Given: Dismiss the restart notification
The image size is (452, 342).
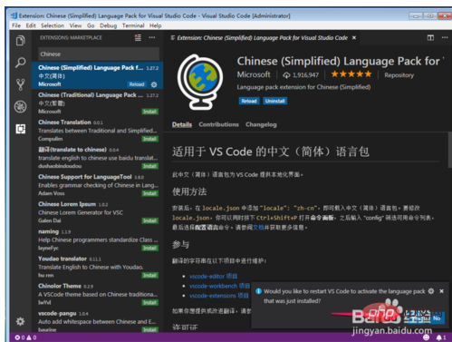Looking at the screenshot, I should (441, 291).
